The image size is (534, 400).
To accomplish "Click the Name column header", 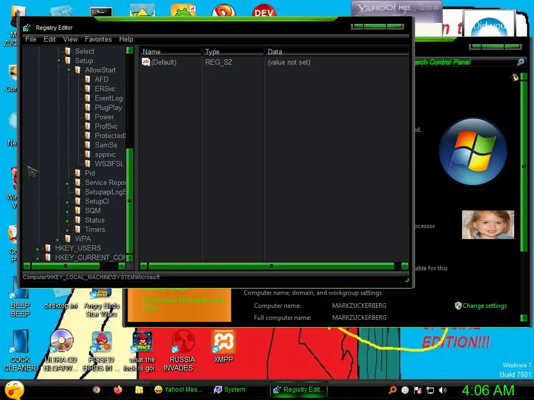I will 171,52.
